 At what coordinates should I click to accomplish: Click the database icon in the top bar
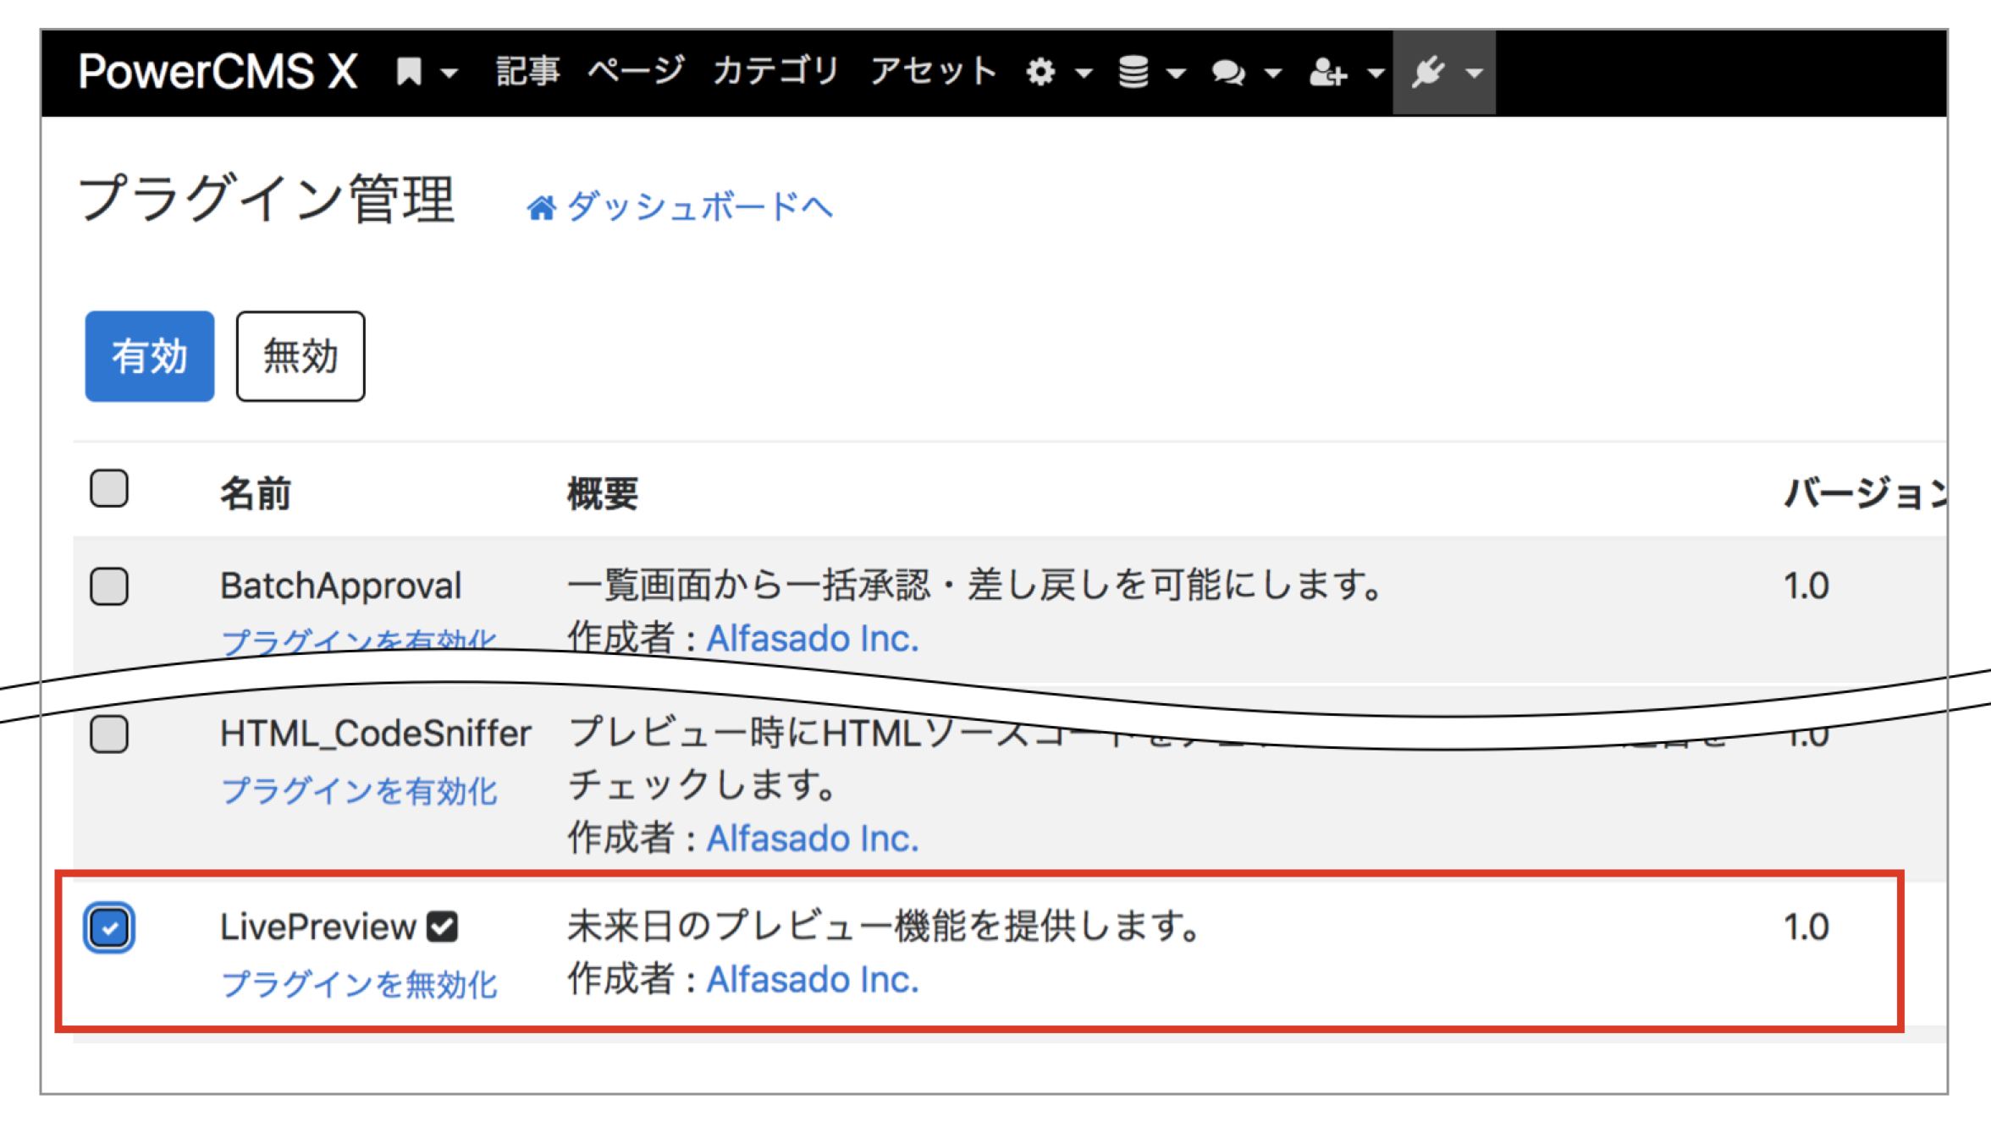pos(1134,73)
